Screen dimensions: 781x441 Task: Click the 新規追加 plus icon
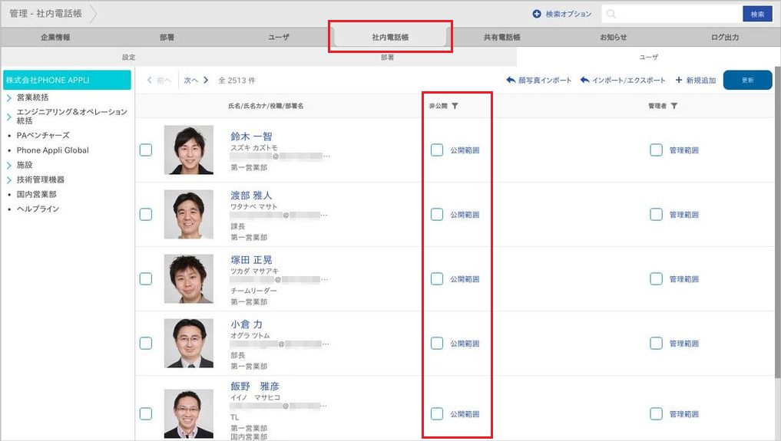pos(679,81)
